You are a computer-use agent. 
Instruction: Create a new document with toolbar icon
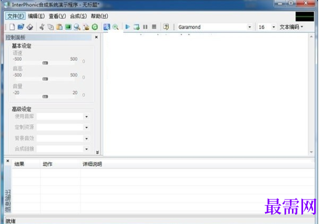tap(12, 27)
